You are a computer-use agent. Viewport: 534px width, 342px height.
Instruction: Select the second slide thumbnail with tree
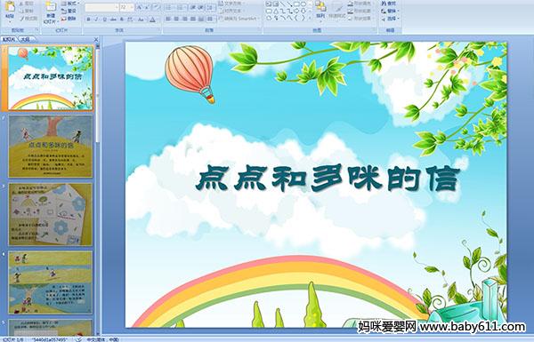[51, 147]
